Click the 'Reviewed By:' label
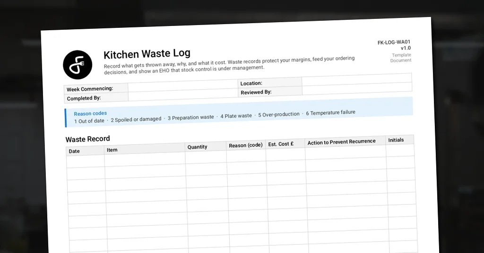484x253 pixels. point(256,92)
